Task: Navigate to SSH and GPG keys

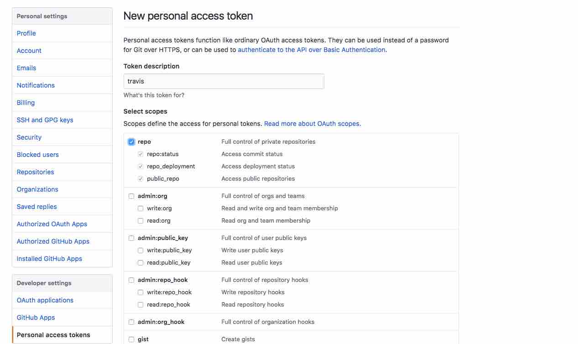Action: tap(44, 120)
